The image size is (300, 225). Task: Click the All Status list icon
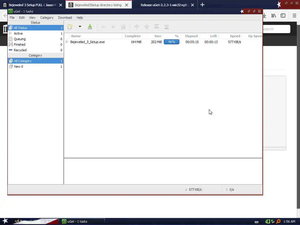11,28
